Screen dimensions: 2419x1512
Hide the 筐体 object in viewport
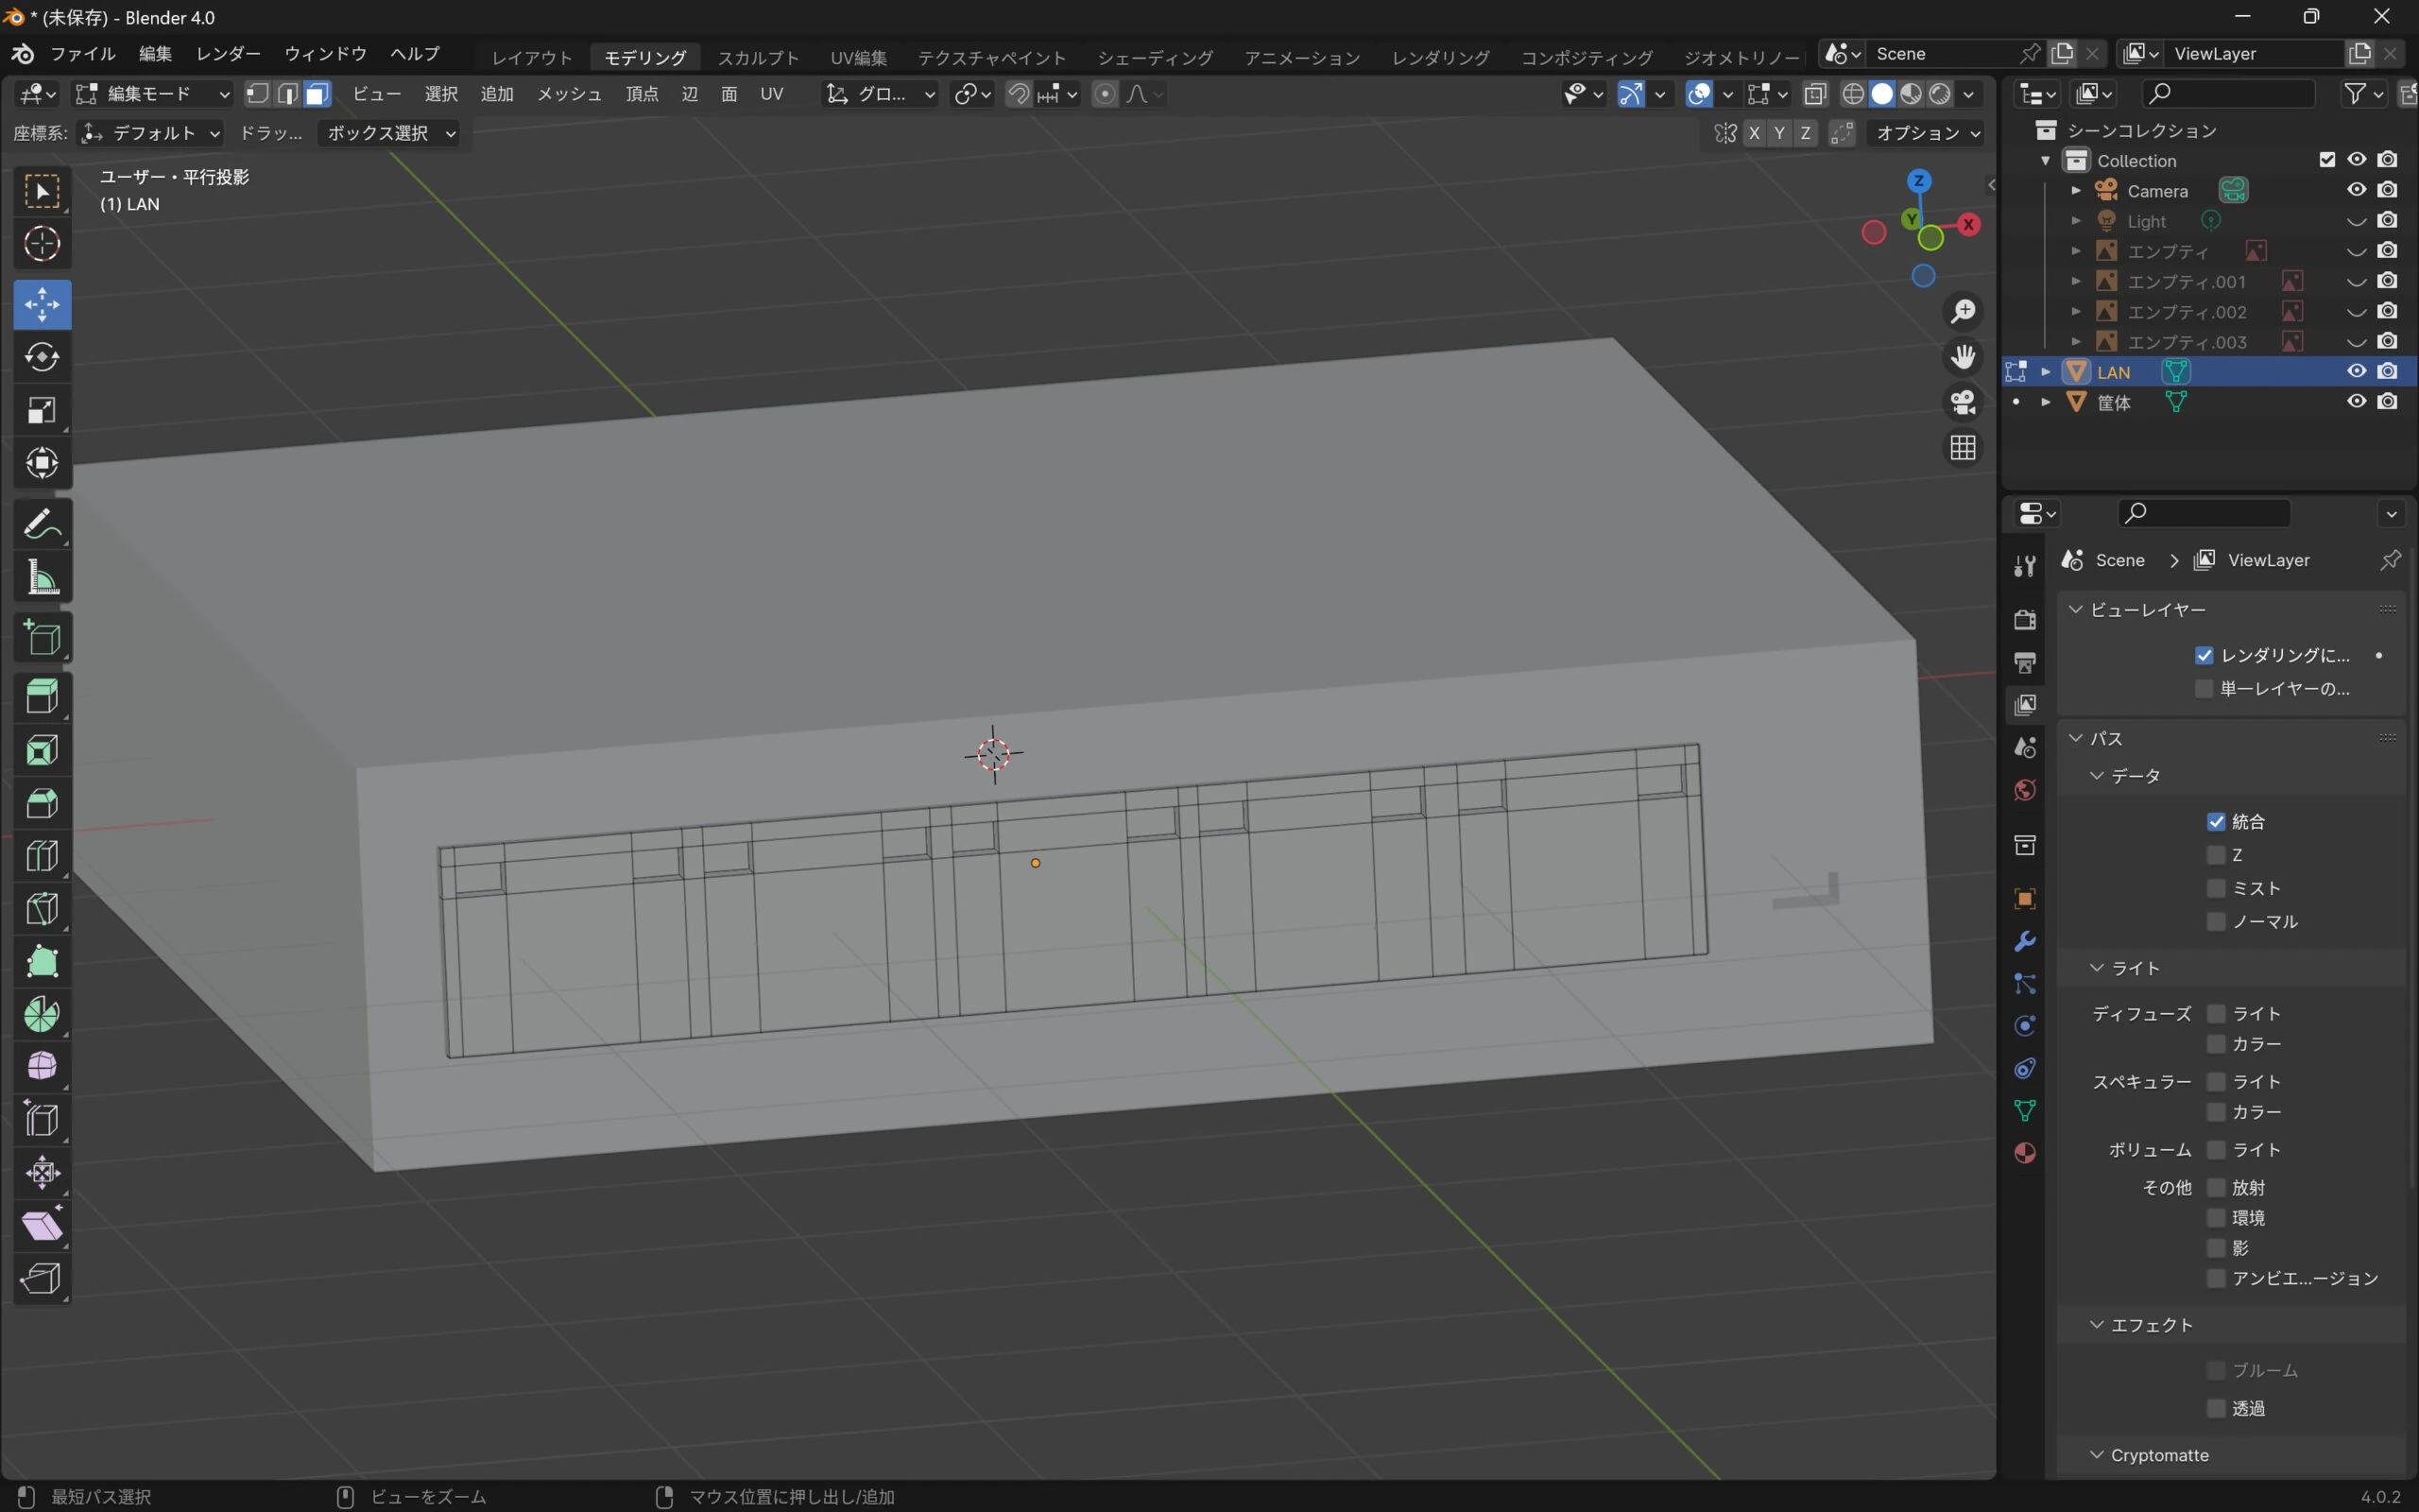point(2356,402)
